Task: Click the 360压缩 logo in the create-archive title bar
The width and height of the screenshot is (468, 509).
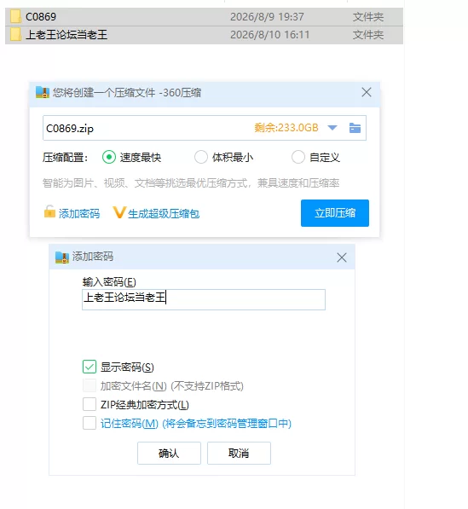Action: click(x=42, y=93)
